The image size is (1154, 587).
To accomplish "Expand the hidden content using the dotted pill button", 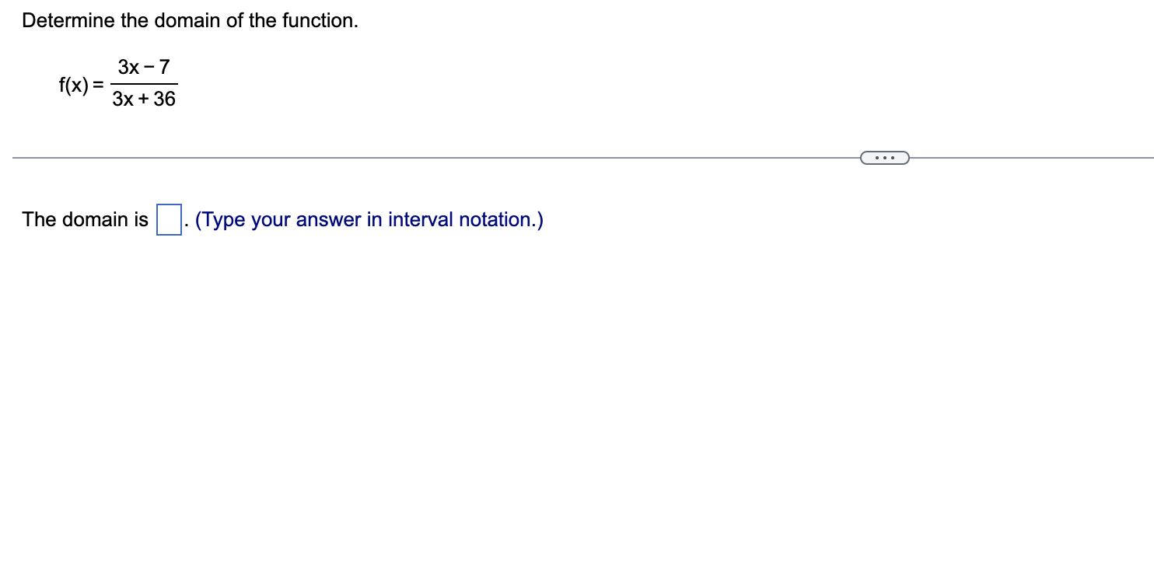I will 884,157.
